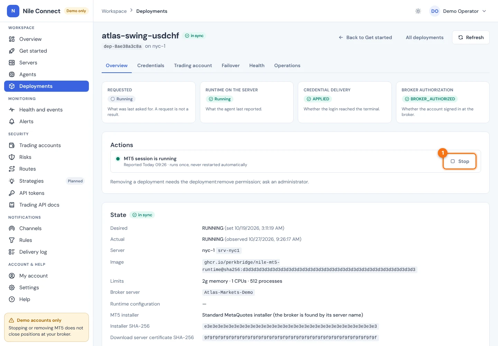498x346 pixels.
Task: Click the Get started rocket icon
Action: (12, 51)
